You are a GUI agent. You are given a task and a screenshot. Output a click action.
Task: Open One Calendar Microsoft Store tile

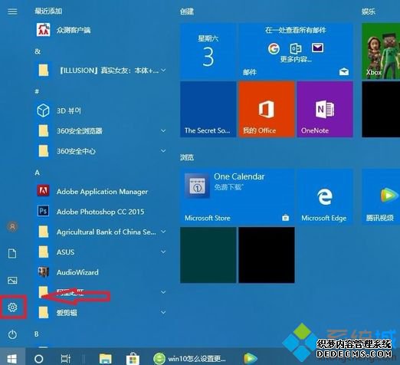[238, 196]
